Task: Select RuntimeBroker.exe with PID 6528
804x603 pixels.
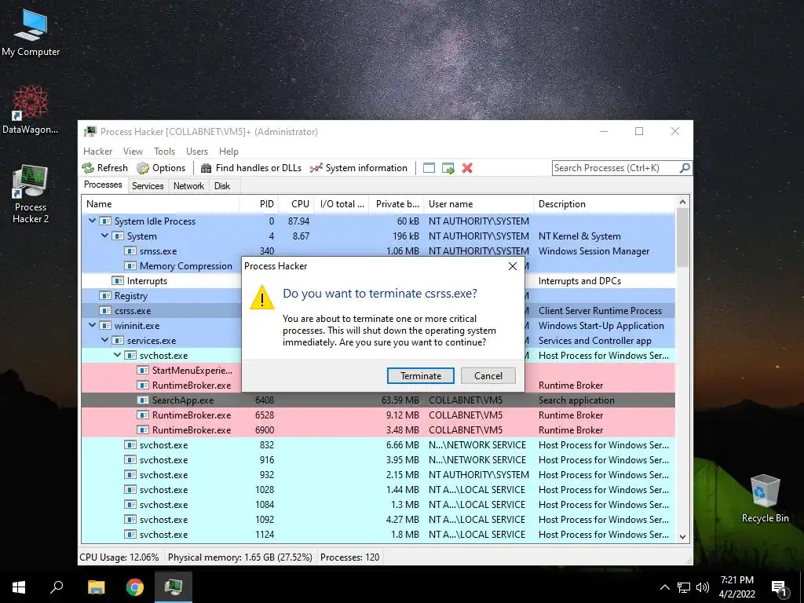Action: click(x=378, y=415)
